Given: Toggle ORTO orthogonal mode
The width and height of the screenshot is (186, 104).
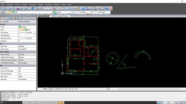Looking at the screenshot, I should pos(55,103).
